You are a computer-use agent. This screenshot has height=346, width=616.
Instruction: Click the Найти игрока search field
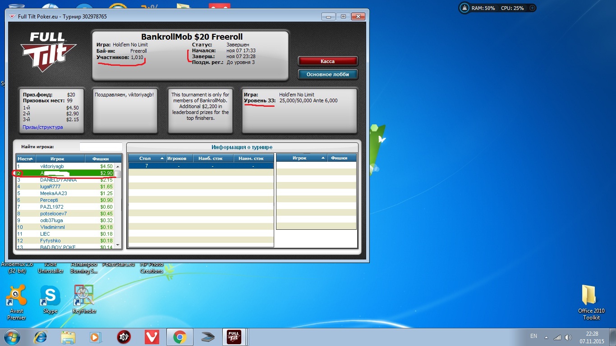click(x=101, y=147)
